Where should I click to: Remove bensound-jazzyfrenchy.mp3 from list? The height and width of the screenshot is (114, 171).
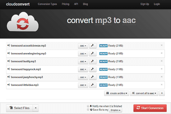pos(162,77)
